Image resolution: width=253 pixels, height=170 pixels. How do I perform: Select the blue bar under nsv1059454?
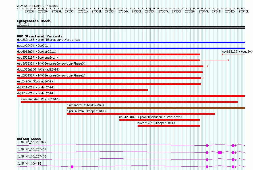click(131, 48)
